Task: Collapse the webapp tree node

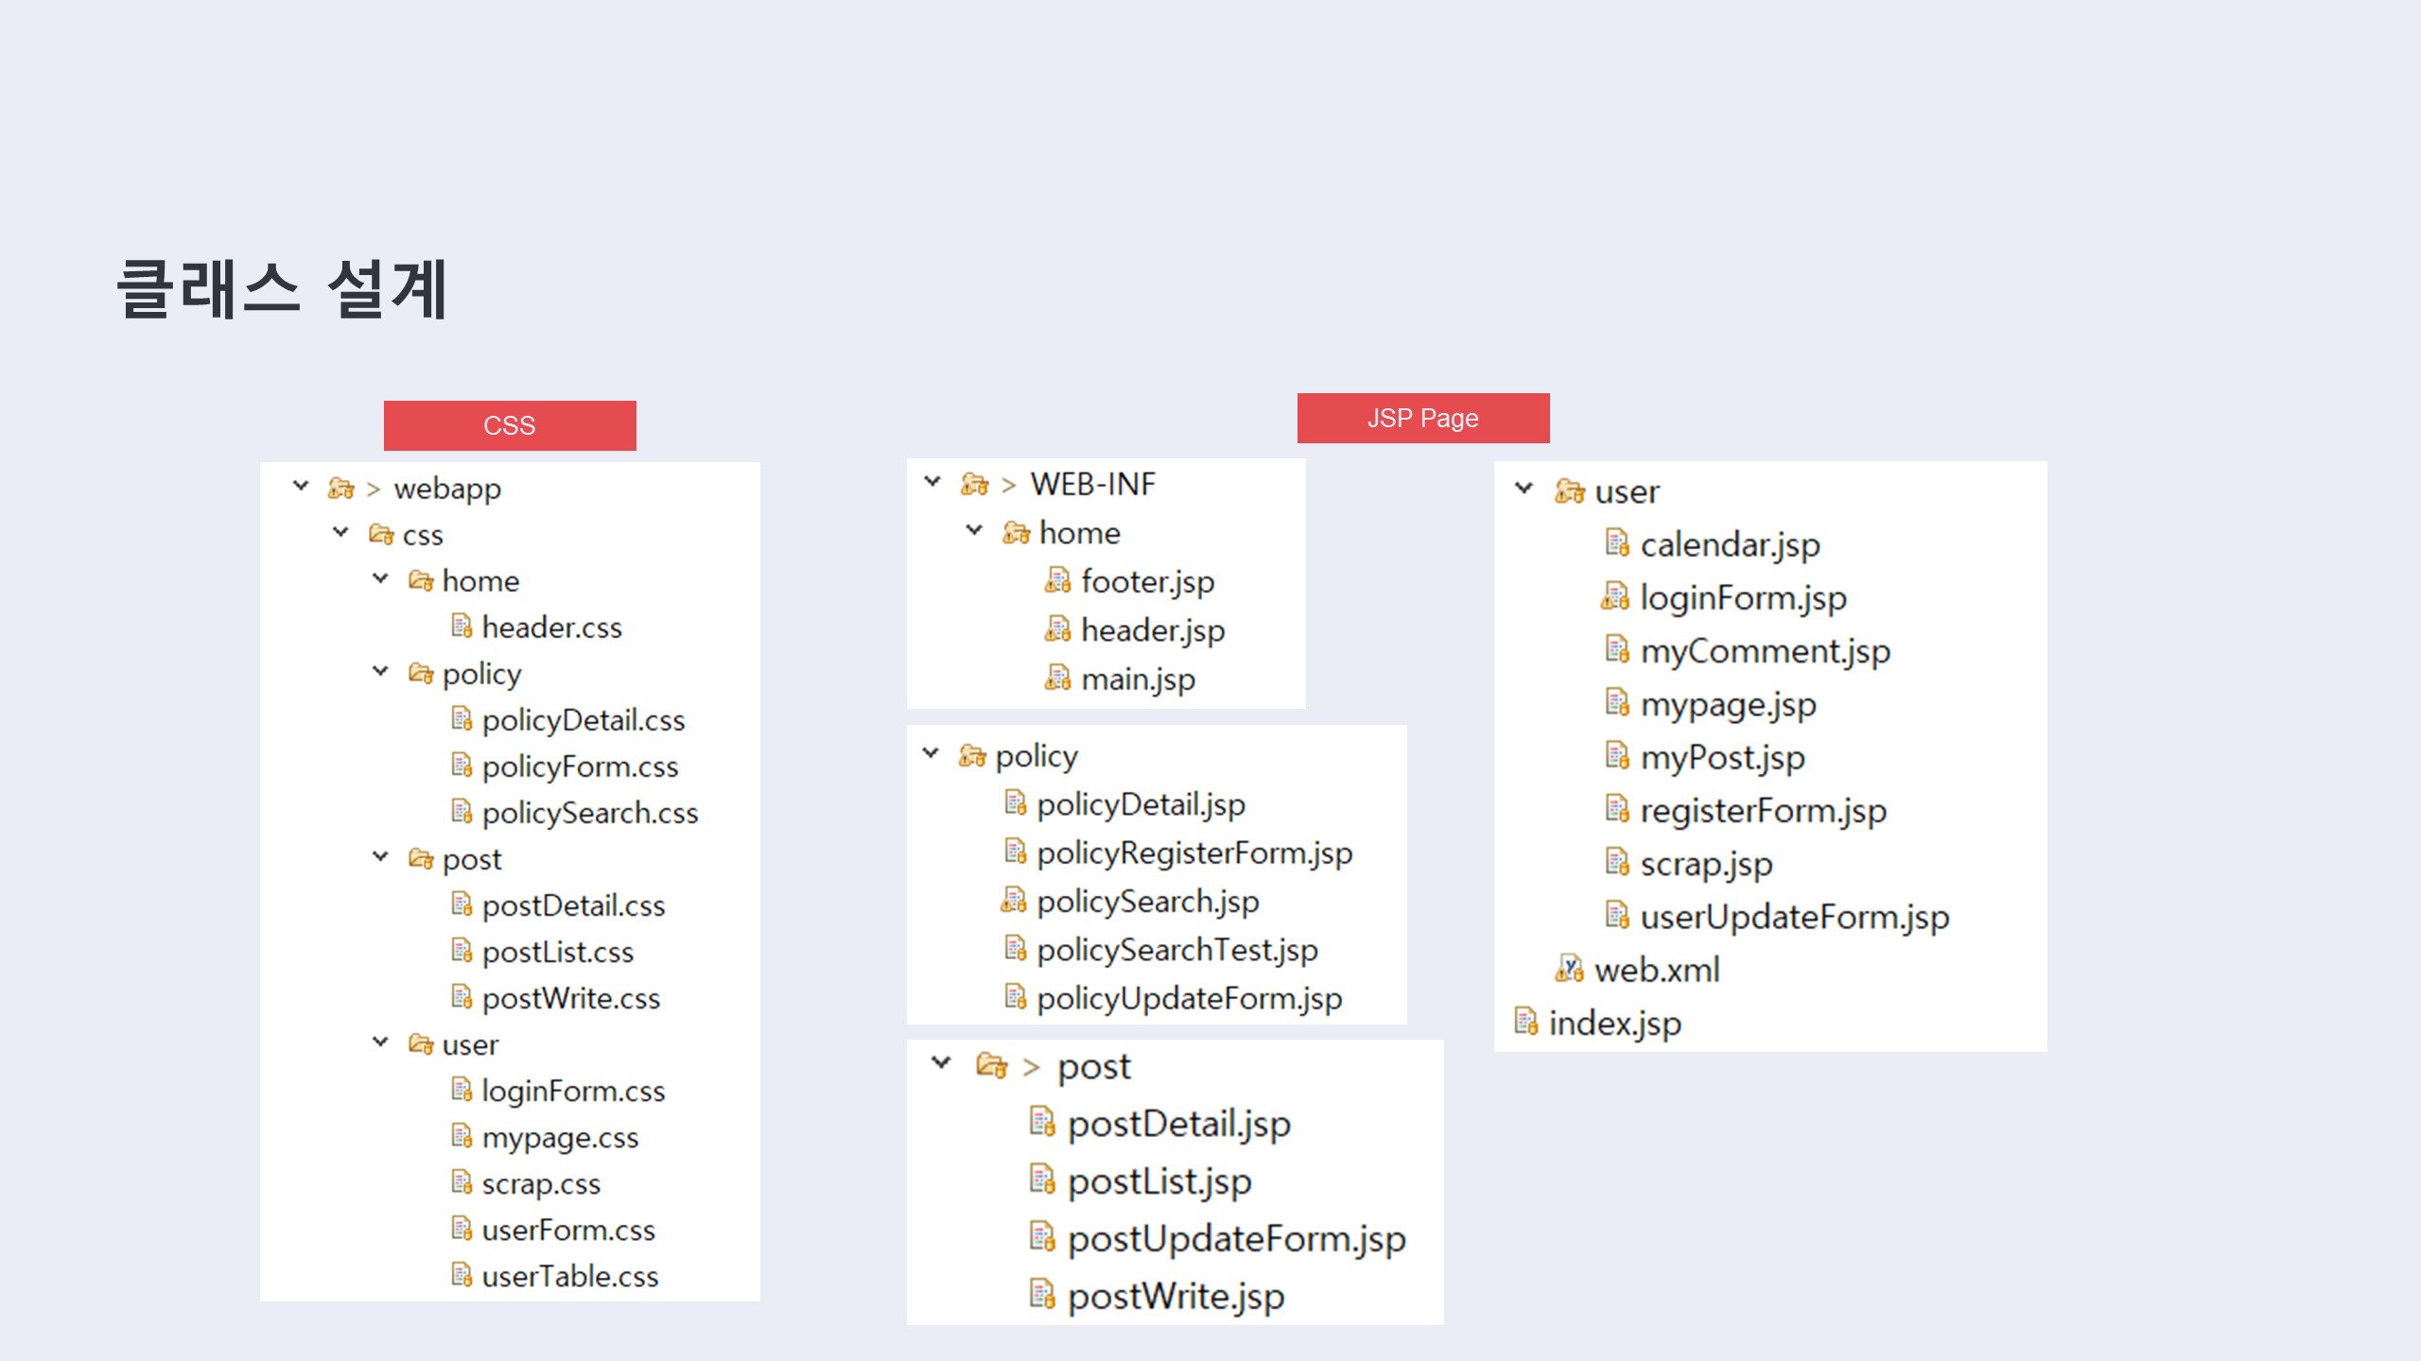Action: (x=301, y=486)
